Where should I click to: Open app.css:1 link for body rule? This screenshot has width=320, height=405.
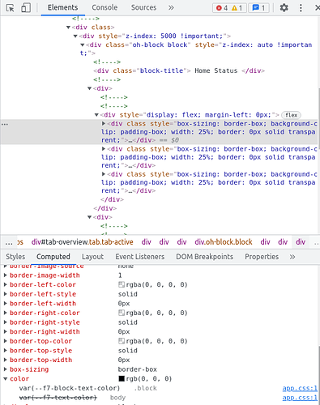(x=300, y=398)
